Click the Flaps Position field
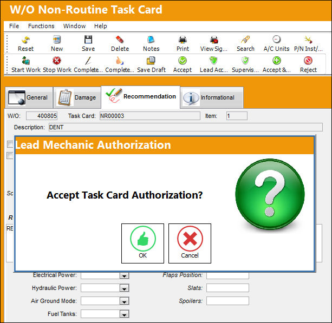332x323 pixels. [x=227, y=275]
